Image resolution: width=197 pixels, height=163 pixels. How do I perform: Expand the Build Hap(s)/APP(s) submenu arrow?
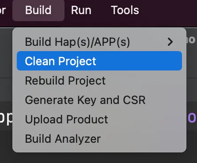(x=170, y=42)
